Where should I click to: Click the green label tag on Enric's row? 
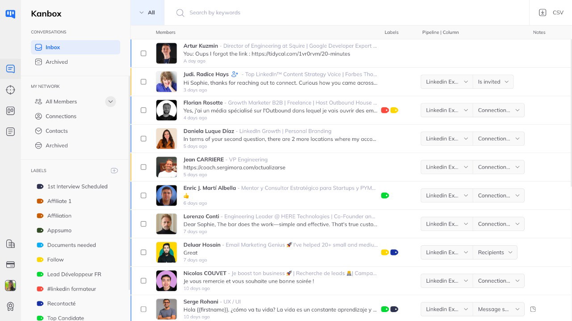[x=385, y=195]
